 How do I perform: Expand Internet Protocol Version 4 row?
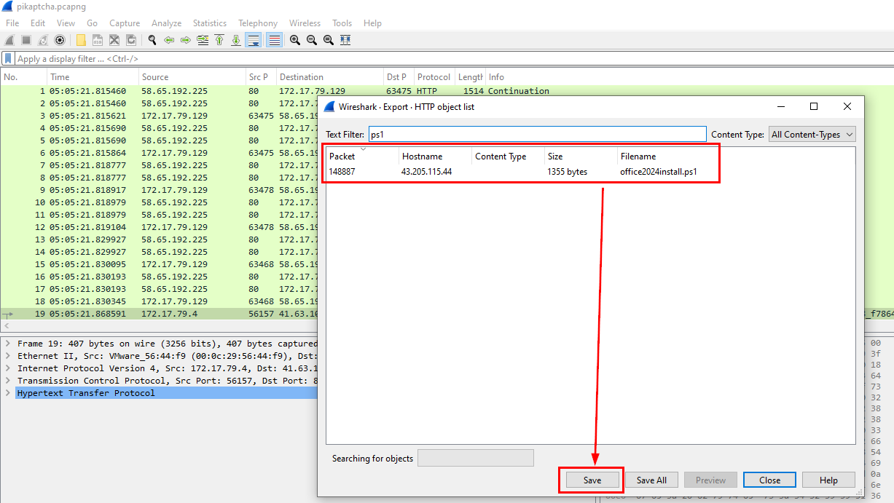coord(7,368)
